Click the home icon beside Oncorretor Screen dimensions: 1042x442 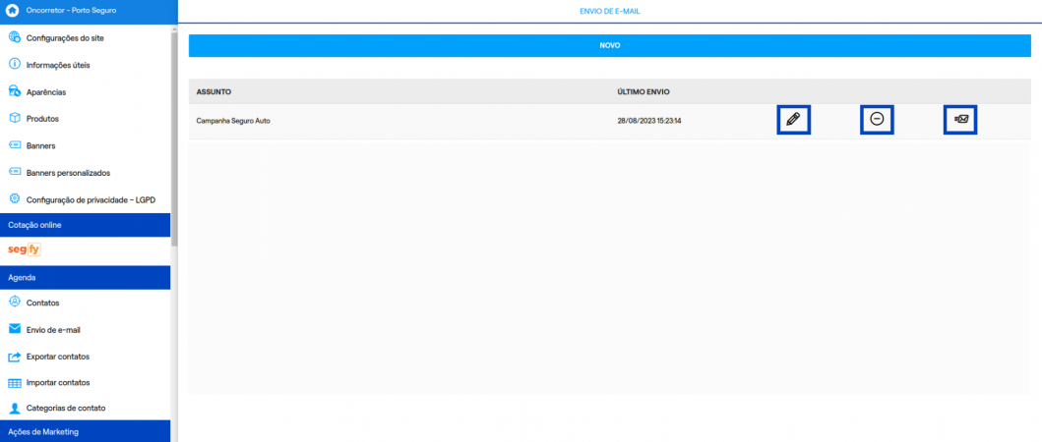coord(12,11)
